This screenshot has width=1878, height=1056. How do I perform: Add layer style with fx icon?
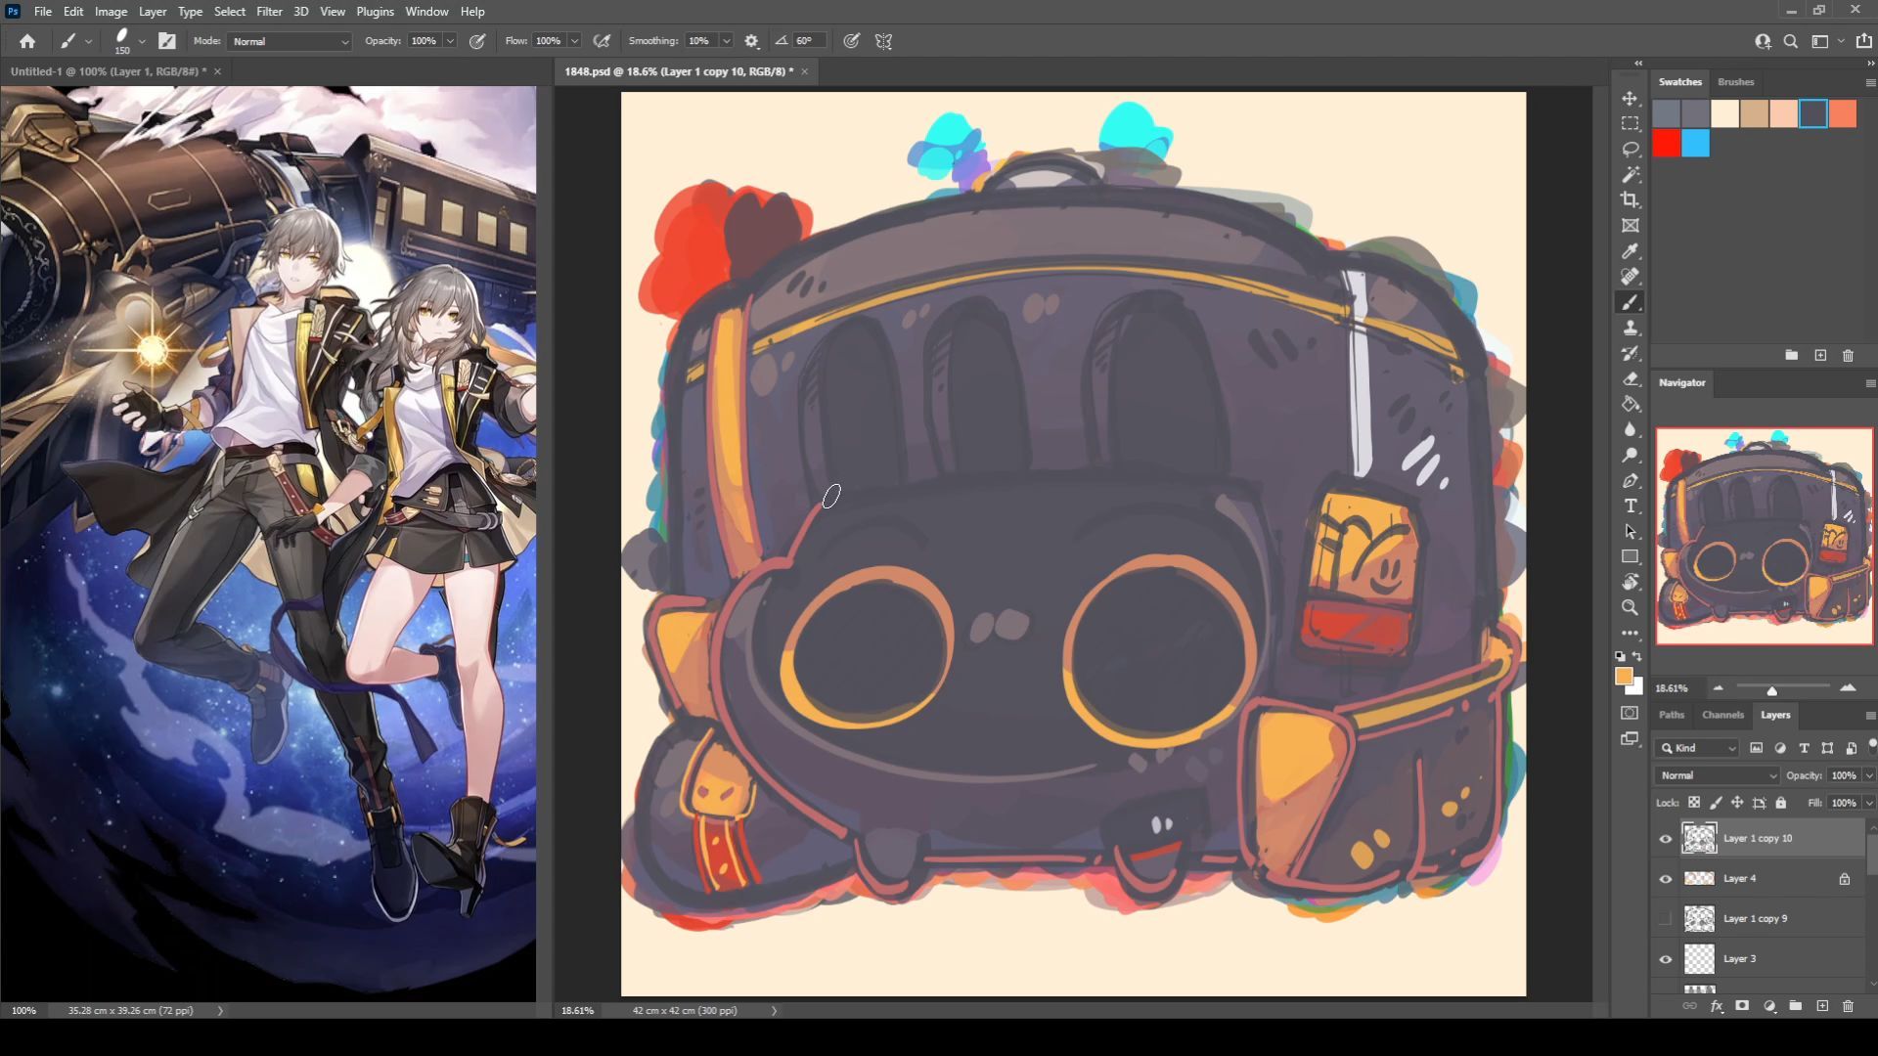pyautogui.click(x=1717, y=1006)
